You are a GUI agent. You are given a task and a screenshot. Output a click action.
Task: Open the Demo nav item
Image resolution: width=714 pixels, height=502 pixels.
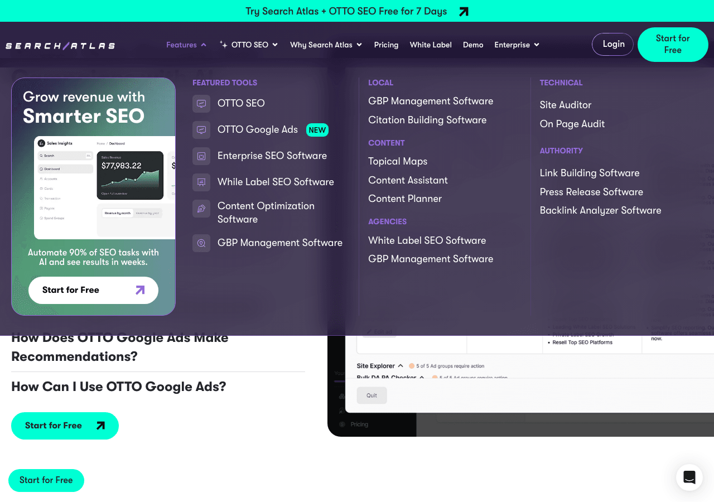[x=473, y=45]
